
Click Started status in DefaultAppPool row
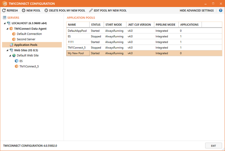coord(95,31)
